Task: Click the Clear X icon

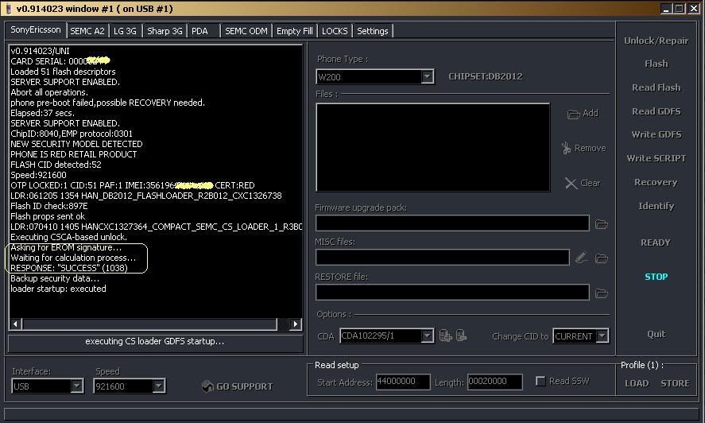Action: tap(571, 183)
